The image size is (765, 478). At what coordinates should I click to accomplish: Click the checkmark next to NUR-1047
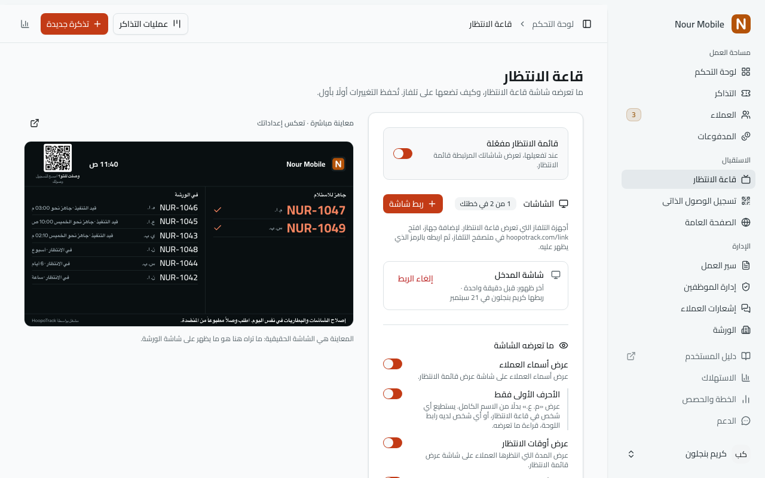pyautogui.click(x=218, y=210)
